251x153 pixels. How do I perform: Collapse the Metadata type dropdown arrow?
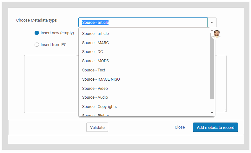(x=212, y=23)
